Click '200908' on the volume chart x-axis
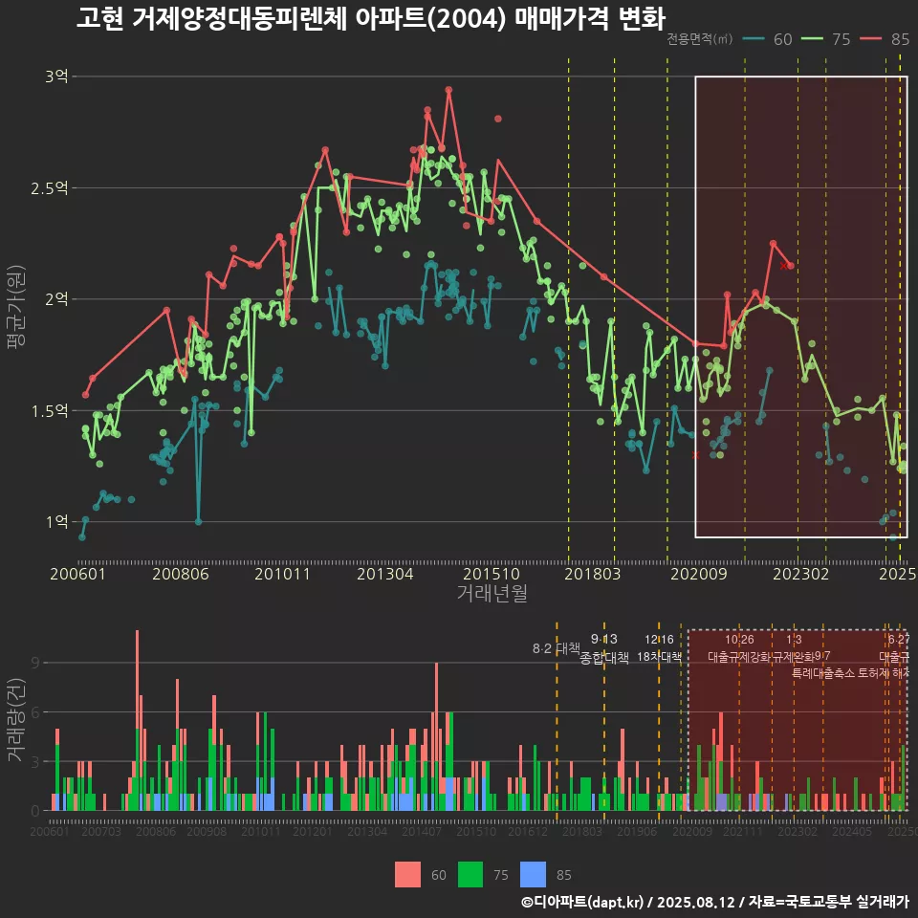 pyautogui.click(x=207, y=831)
